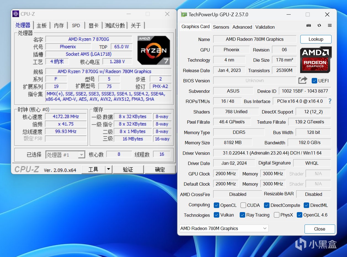Click the Ryzen 7 processor logo
Viewport: 347px width, 257px height.
coord(154,50)
